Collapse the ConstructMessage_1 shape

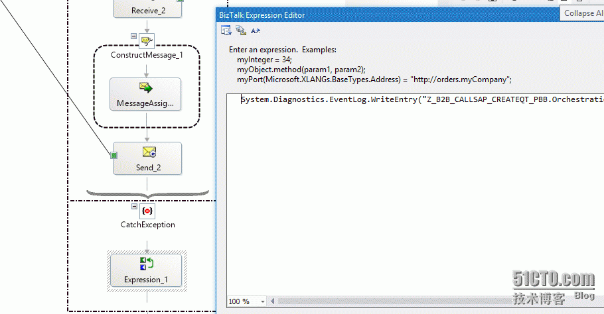pyautogui.click(x=133, y=36)
